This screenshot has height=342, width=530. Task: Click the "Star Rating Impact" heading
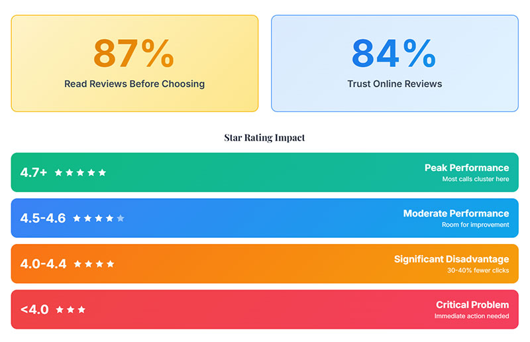point(264,138)
